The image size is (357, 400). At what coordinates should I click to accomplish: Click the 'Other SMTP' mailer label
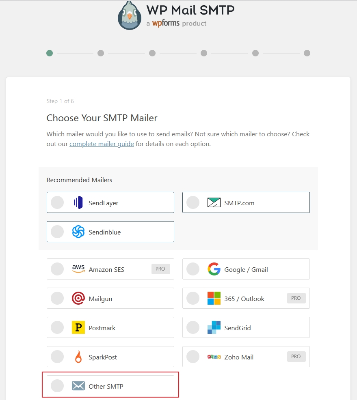[106, 386]
